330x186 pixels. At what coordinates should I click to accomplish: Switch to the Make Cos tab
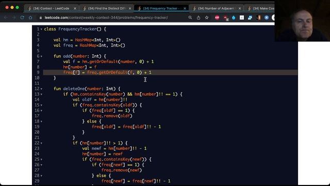click(x=261, y=8)
